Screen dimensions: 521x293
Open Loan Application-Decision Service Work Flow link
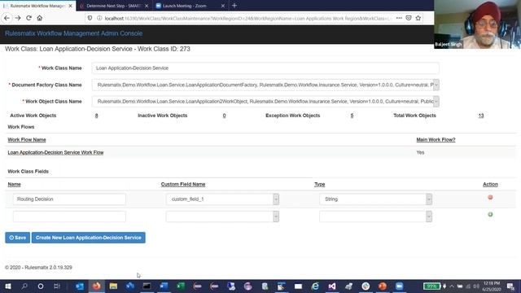click(x=56, y=152)
